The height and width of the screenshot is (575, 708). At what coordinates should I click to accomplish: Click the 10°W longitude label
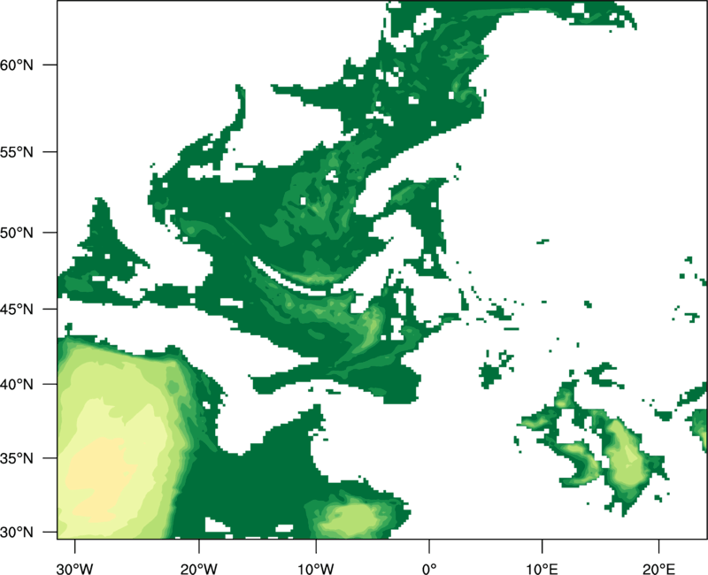316,569
